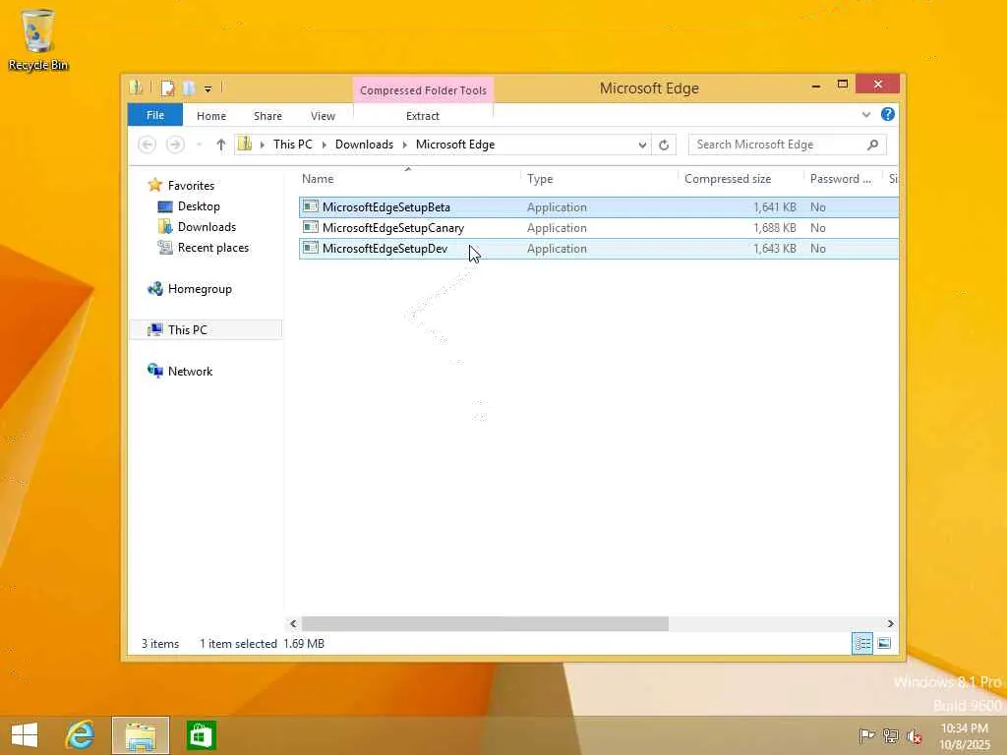The width and height of the screenshot is (1007, 755).
Task: Select Homegroup in the navigation pane
Action: click(x=200, y=289)
